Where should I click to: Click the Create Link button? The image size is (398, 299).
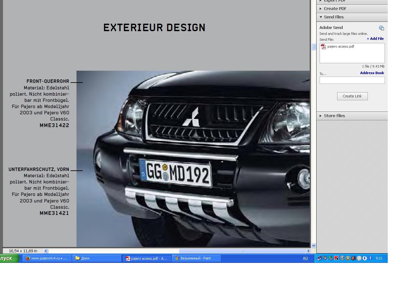[352, 96]
